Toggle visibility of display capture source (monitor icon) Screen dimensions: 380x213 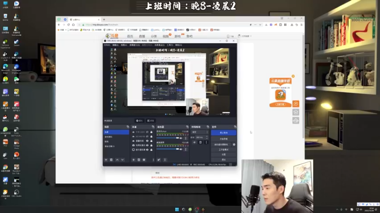147,150
